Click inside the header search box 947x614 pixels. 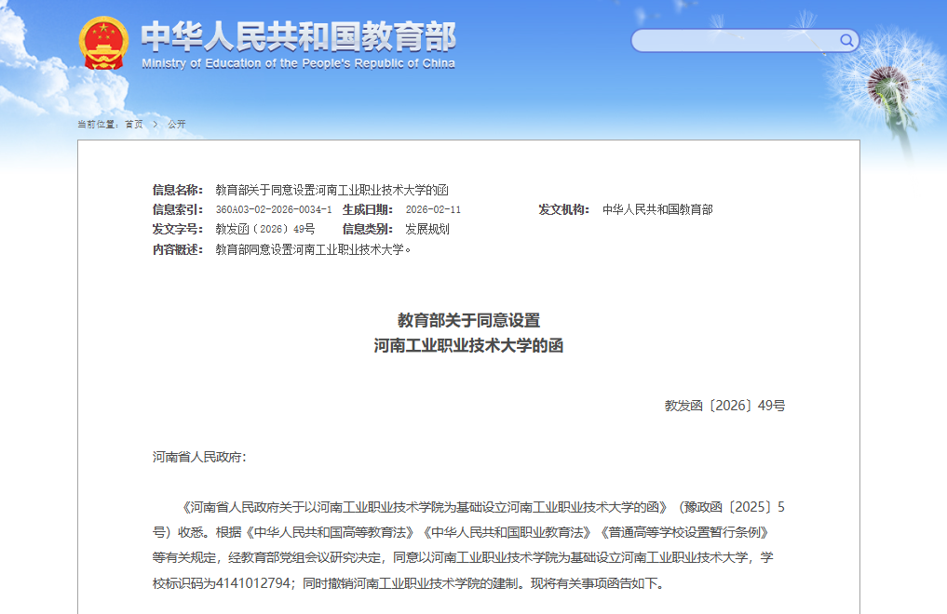(736, 40)
